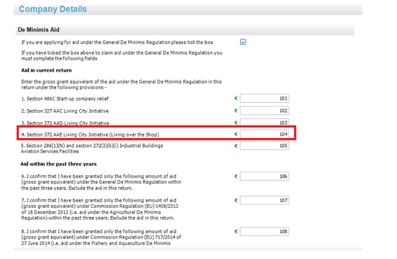Select the Section 327 AAC amount field
This screenshot has width=397, height=259.
click(264, 111)
